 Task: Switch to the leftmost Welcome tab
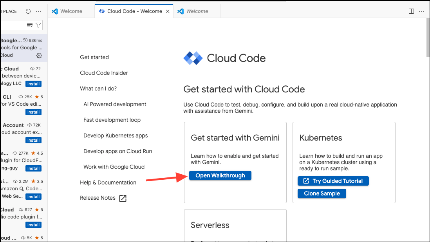70,11
